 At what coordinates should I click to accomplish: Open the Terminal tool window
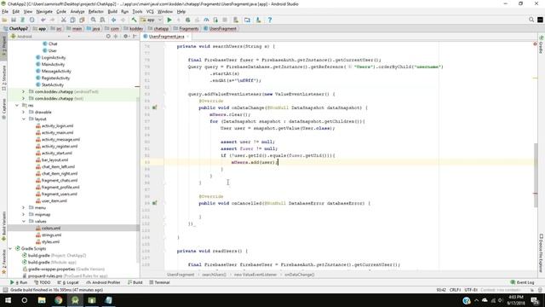(159, 282)
